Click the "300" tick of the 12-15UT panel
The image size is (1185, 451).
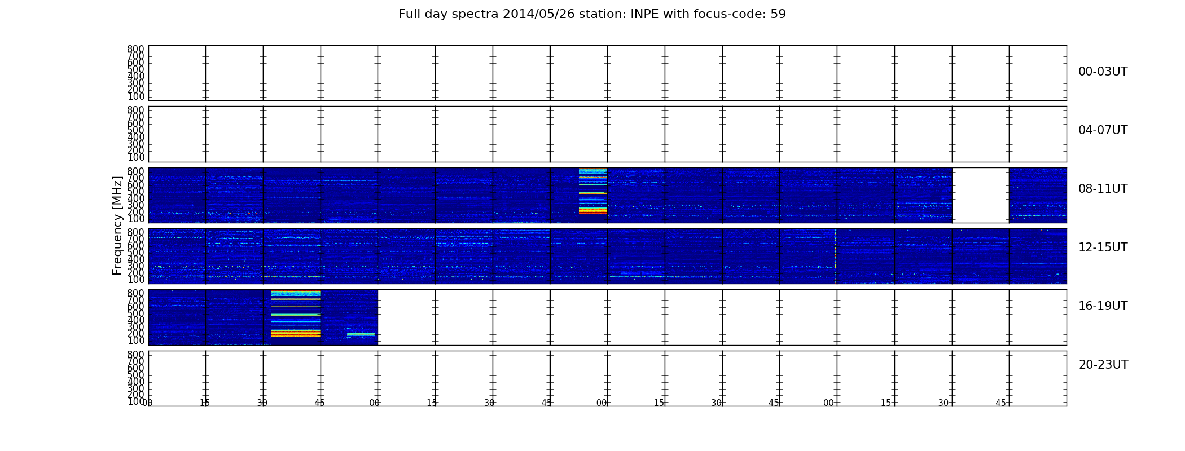[x=135, y=266]
